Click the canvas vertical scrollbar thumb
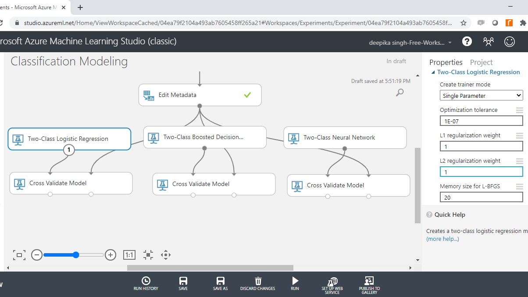 (418, 186)
